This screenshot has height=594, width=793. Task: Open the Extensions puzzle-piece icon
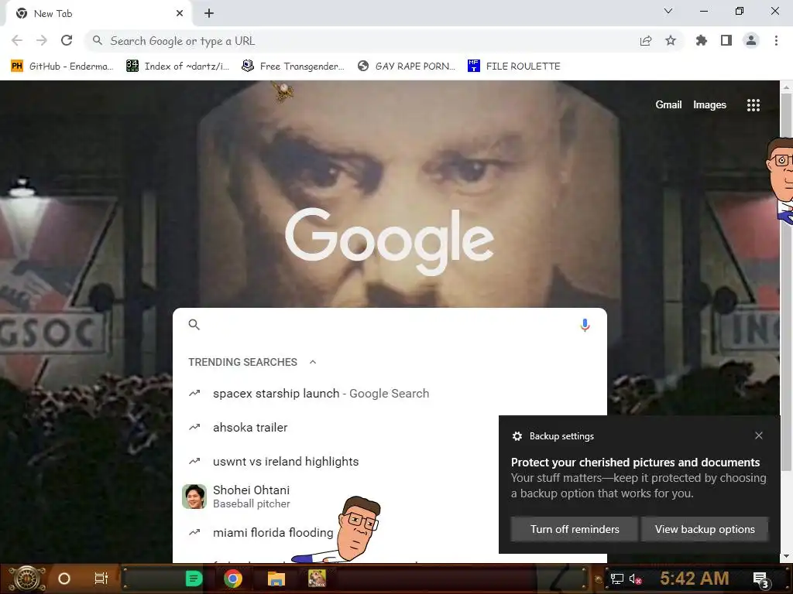coord(701,40)
